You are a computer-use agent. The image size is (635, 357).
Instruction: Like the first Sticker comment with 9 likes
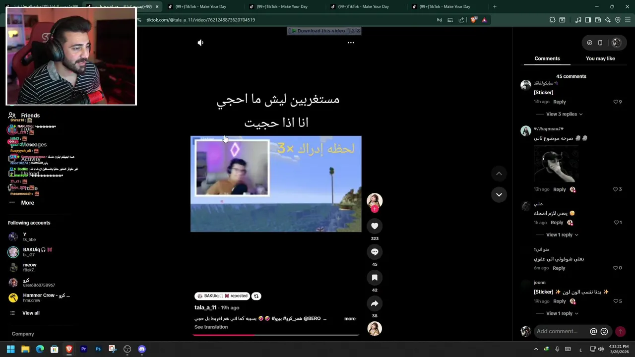coord(616,102)
